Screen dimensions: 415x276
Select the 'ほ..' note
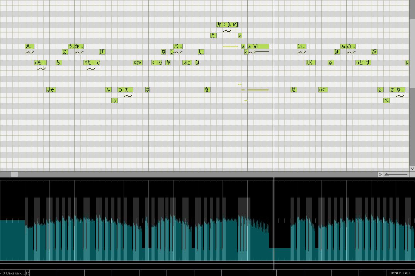(337, 52)
